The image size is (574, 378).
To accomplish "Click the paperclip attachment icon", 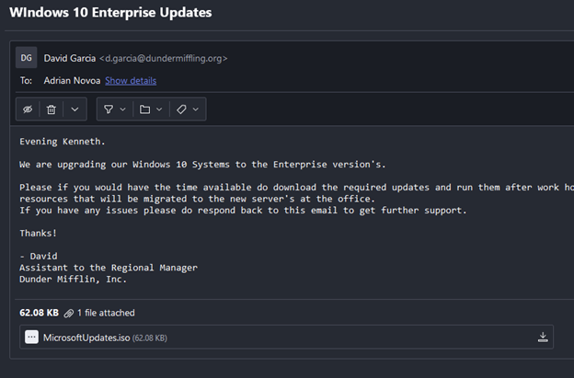I will pos(68,314).
